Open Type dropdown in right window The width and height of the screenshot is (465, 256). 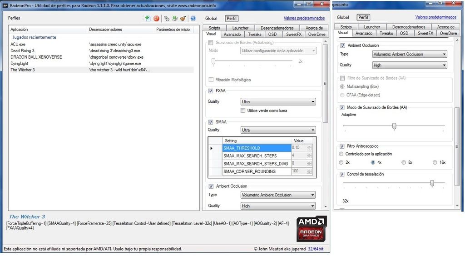pyautogui.click(x=410, y=55)
